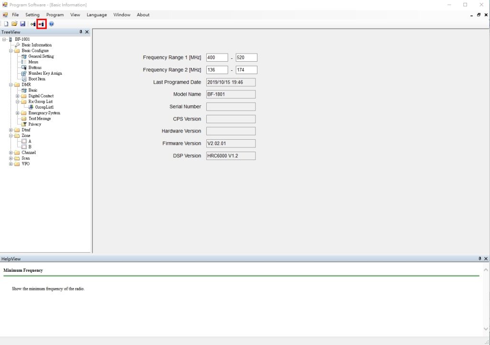The image size is (490, 345).
Task: Select General Setting in the tree
Action: (41, 56)
